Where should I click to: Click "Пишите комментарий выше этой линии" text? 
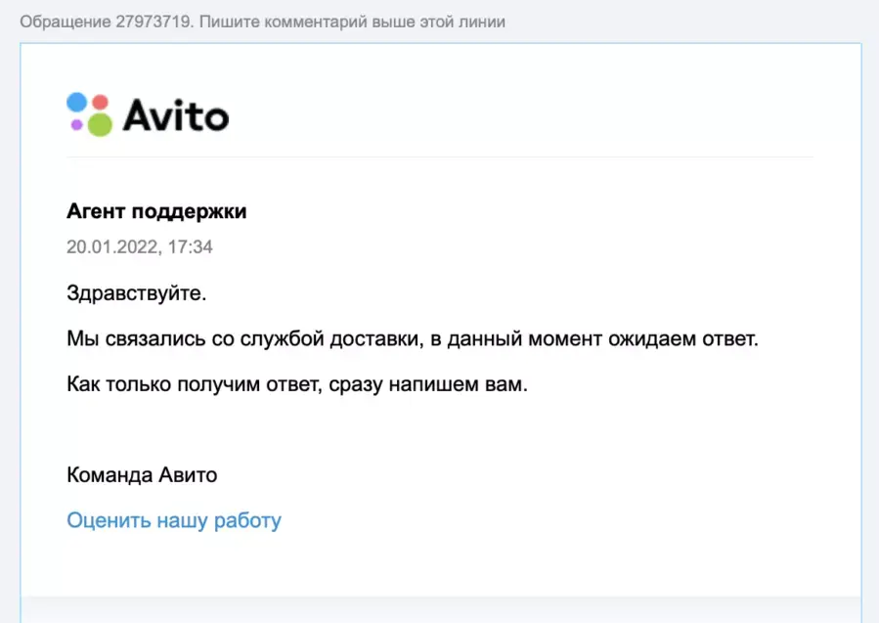point(352,21)
